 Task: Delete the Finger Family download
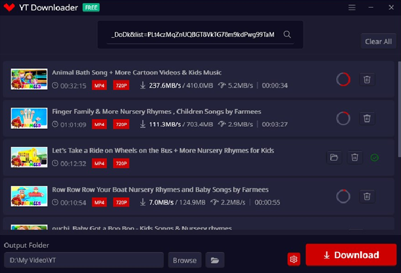click(x=367, y=118)
